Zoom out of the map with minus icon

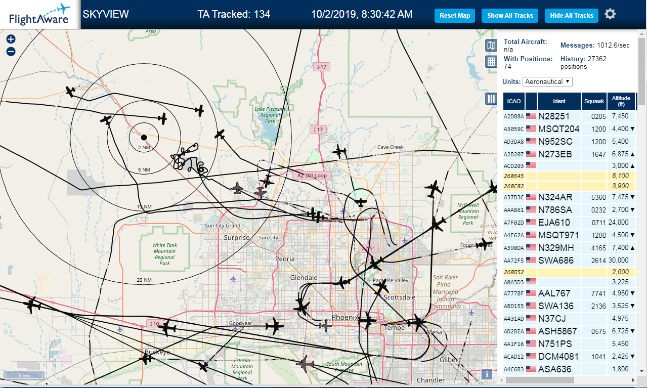11,51
